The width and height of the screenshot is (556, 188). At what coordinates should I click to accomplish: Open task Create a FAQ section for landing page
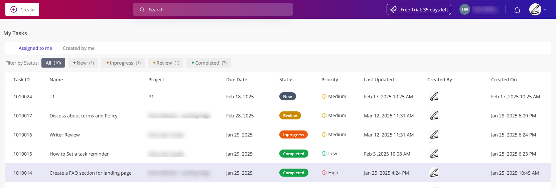[91, 173]
